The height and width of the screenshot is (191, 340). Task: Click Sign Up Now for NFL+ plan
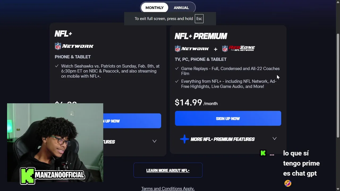pyautogui.click(x=132, y=121)
